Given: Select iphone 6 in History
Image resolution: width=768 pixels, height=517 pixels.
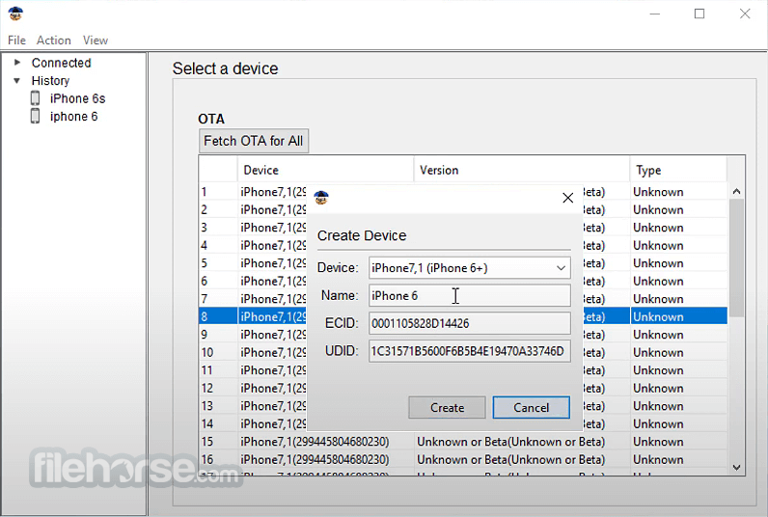Looking at the screenshot, I should [73, 117].
